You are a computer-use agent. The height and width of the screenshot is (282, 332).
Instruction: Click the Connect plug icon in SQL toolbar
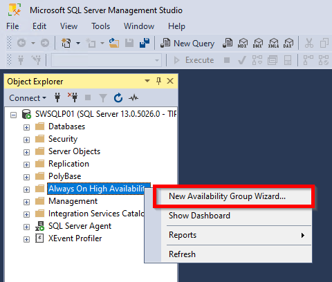pyautogui.click(x=21, y=60)
